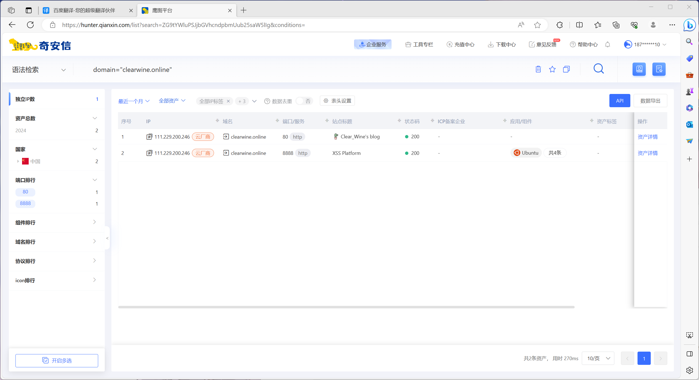Enable multi-select with 开启多选 button

[x=57, y=360]
